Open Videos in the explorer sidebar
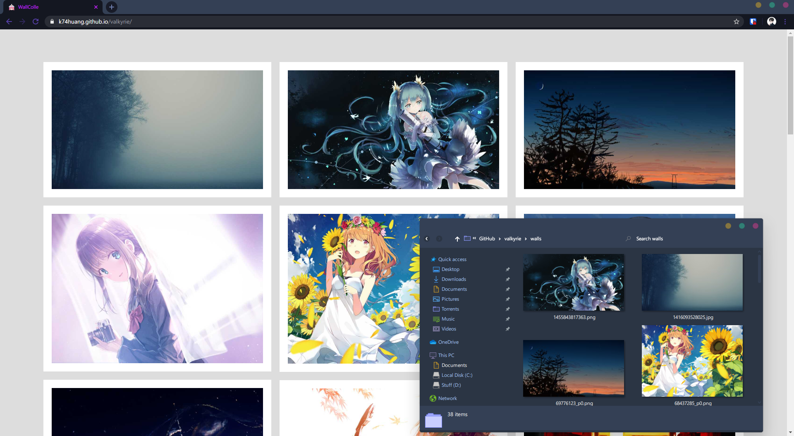Screen dimensions: 794x436 point(449,329)
